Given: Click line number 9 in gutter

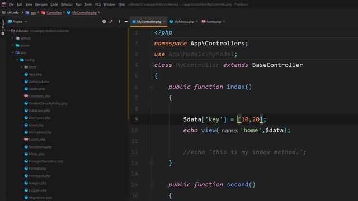Looking at the screenshot, I should tap(136, 119).
